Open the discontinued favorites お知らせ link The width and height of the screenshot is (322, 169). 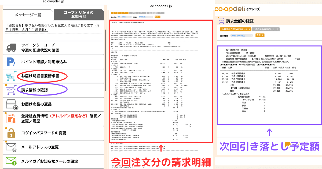[53, 28]
